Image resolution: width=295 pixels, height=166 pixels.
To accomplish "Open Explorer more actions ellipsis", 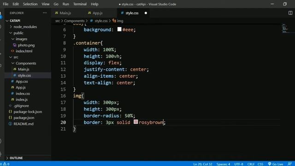I will pos(45,13).
